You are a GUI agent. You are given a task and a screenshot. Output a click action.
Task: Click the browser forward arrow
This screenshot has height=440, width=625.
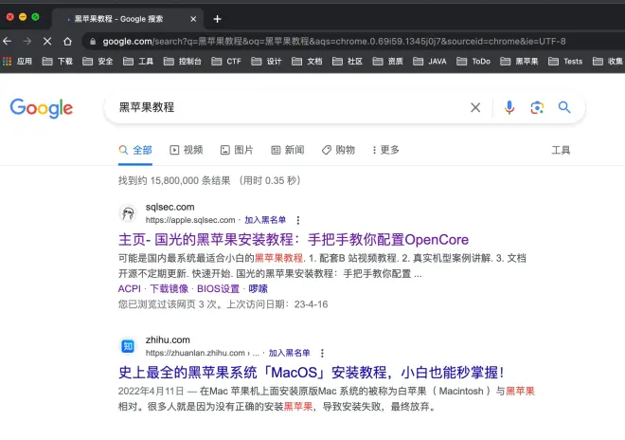(27, 41)
